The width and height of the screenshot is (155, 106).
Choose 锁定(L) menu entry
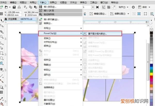click(x=60, y=70)
